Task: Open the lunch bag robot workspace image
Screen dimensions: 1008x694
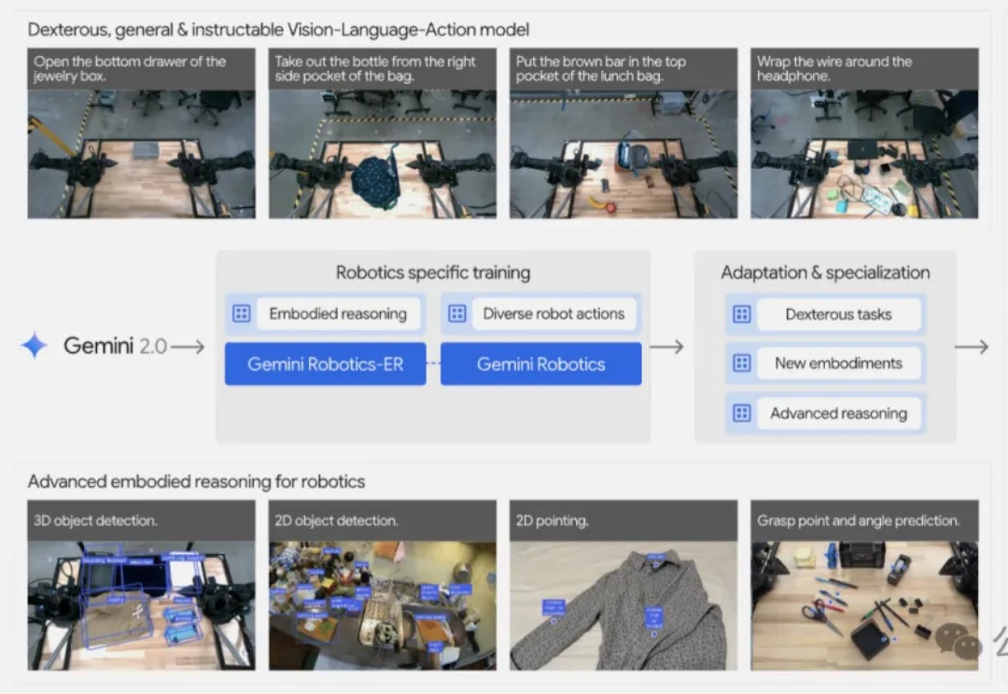Action: 623,154
